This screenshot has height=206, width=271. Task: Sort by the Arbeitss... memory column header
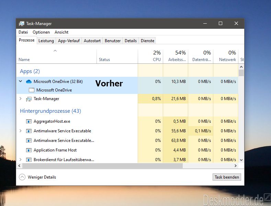click(x=176, y=56)
